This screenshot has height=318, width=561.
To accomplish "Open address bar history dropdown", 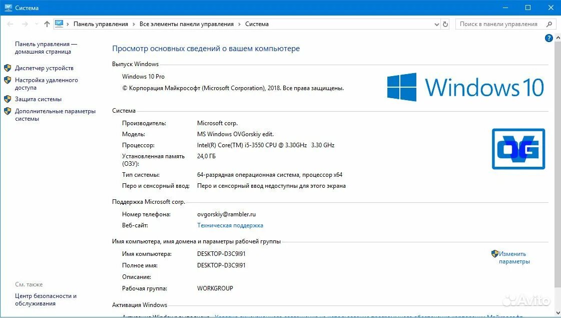I will coord(437,25).
